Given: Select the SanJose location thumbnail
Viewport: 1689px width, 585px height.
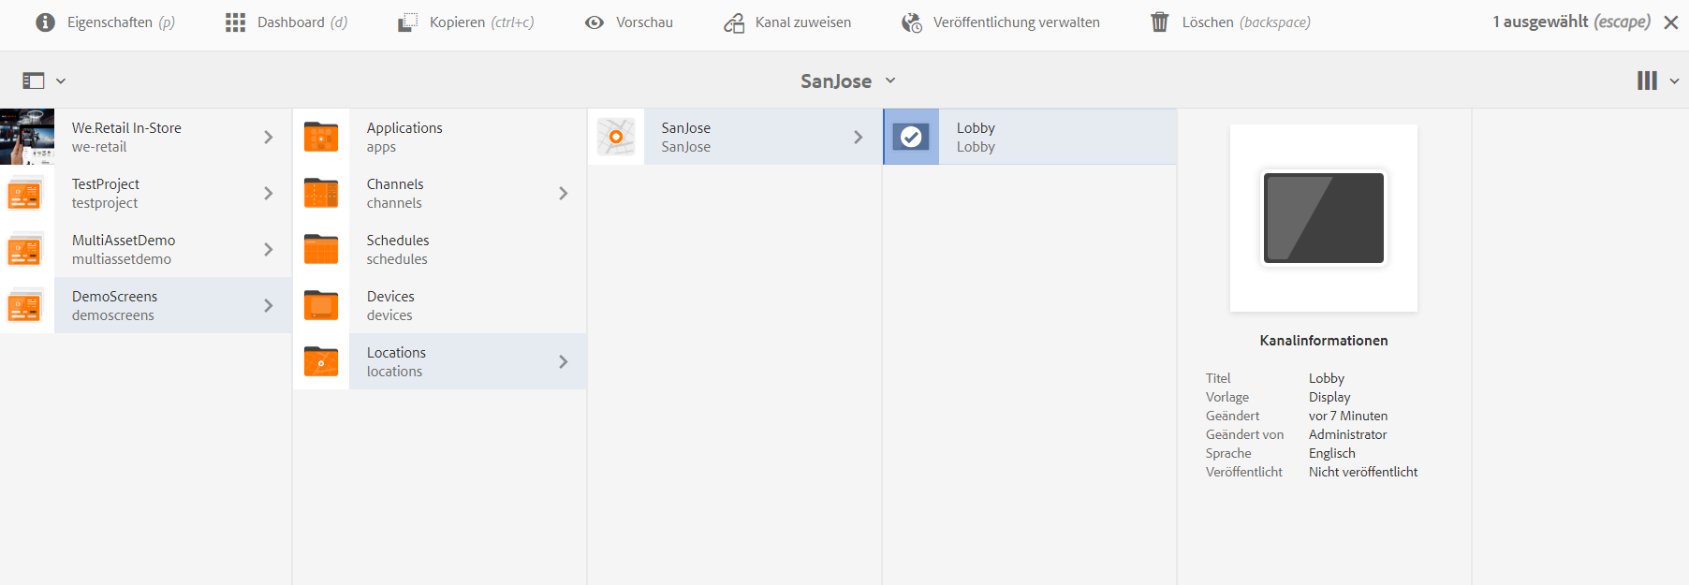Looking at the screenshot, I should [616, 137].
